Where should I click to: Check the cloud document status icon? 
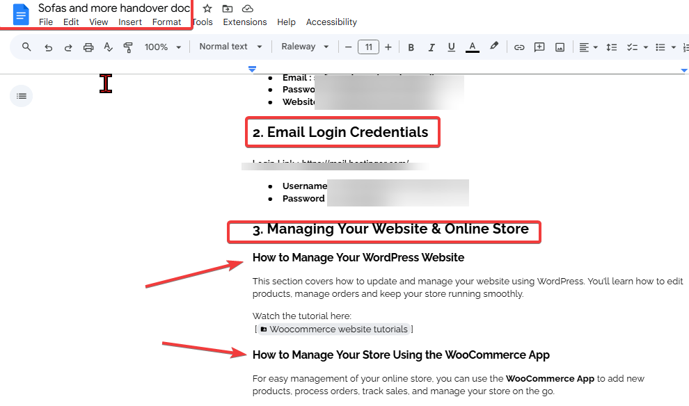(x=248, y=9)
